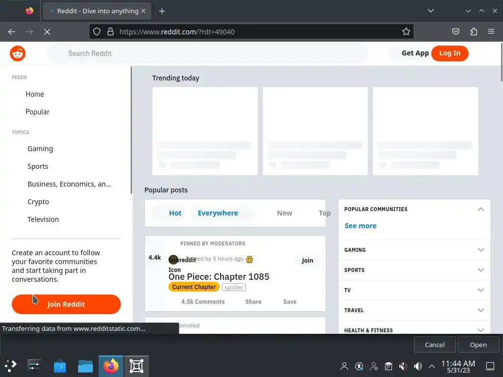Click Cancel in the bottom dialog bar
This screenshot has width=503, height=377.
click(435, 345)
